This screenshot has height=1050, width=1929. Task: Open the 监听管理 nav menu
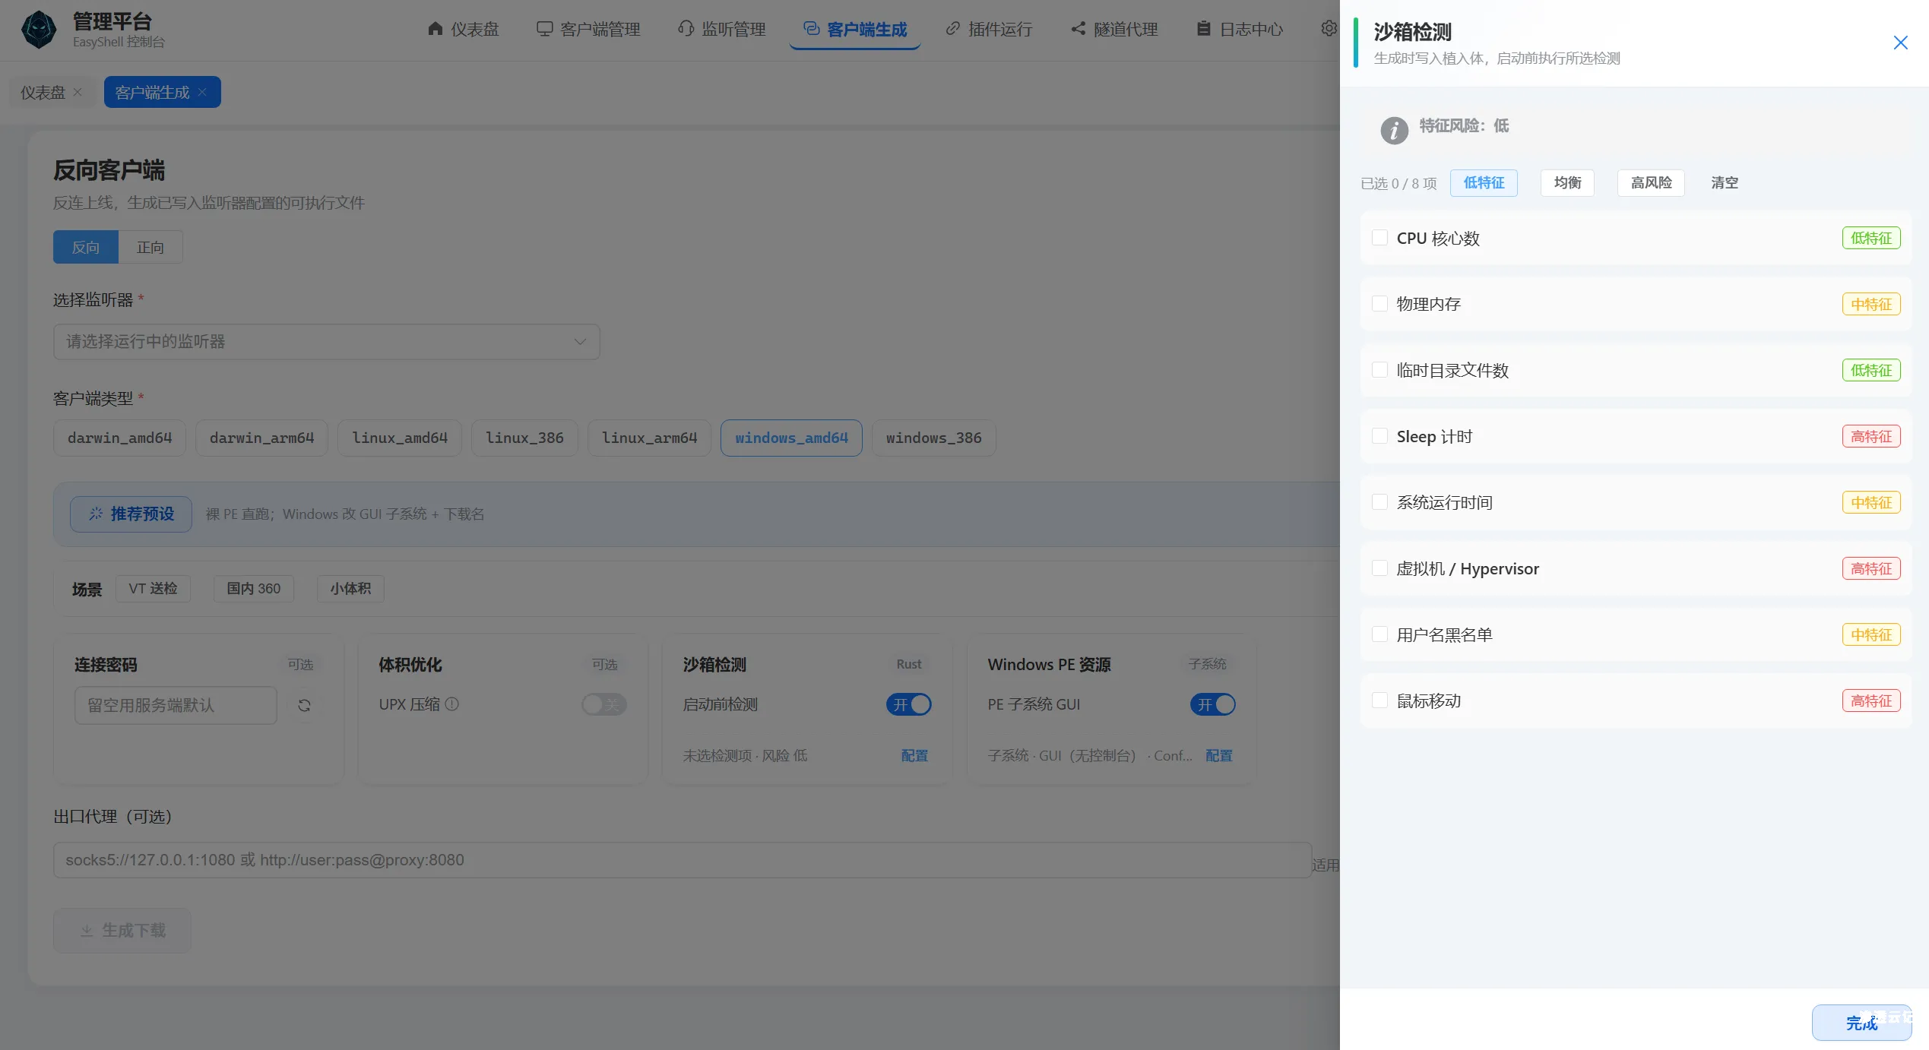tap(721, 29)
